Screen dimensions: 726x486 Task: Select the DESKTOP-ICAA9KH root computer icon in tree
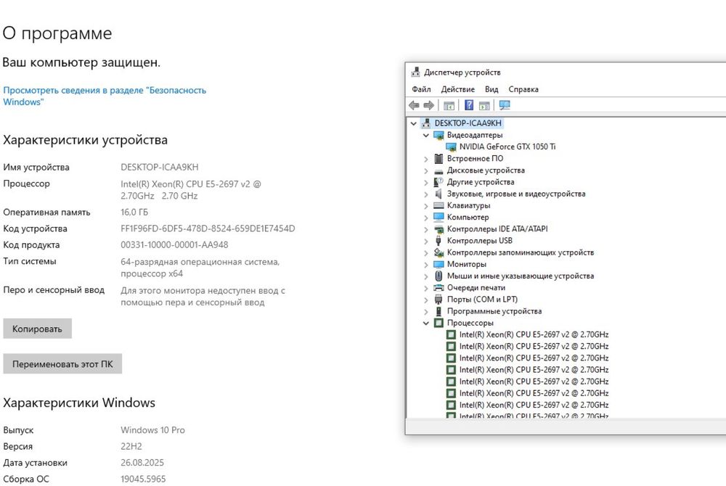(426, 123)
